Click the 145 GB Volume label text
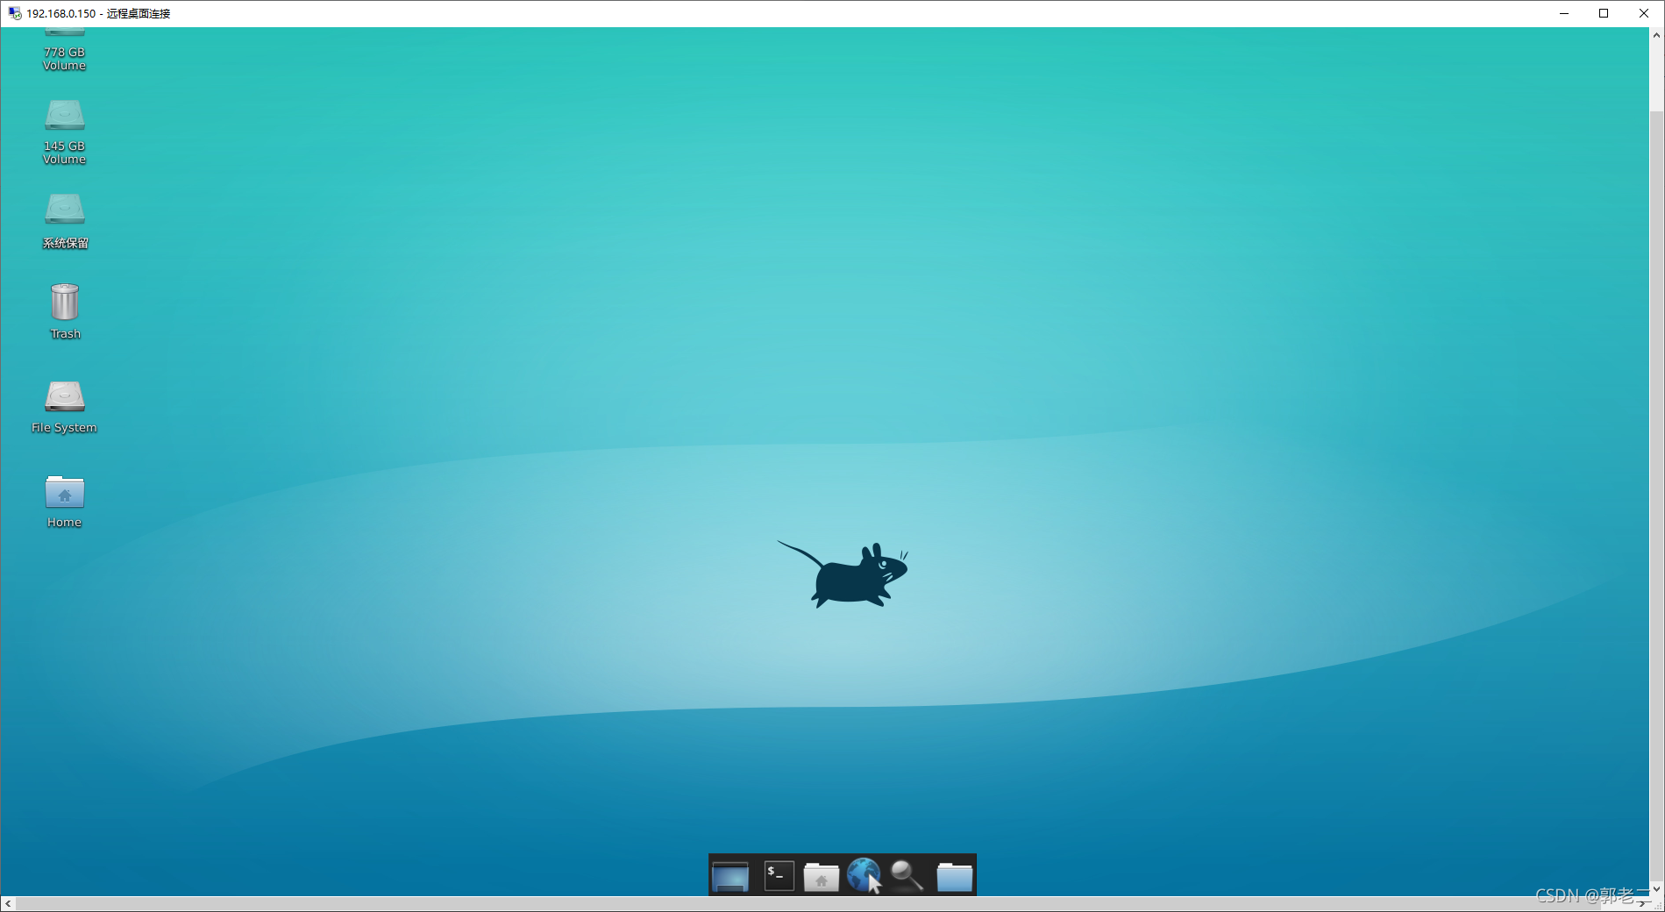This screenshot has width=1665, height=912. point(65,153)
